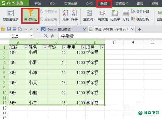This screenshot has height=119, width=162.
Task: Open the 记录单 record form icon
Action: click(x=115, y=15)
